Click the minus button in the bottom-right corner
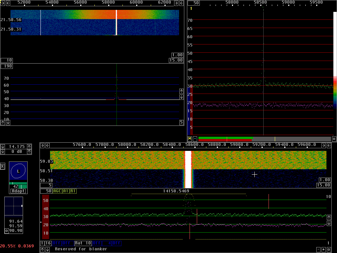 319,250
